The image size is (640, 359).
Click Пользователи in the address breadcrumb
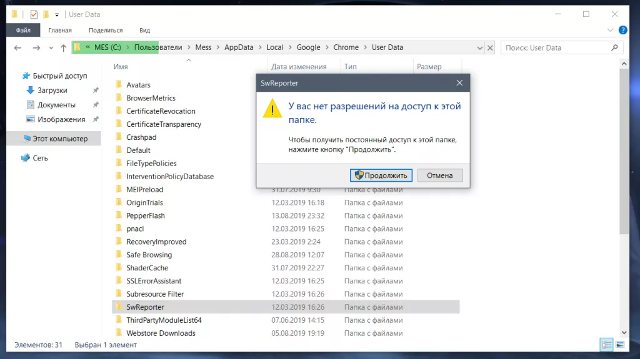pos(158,47)
